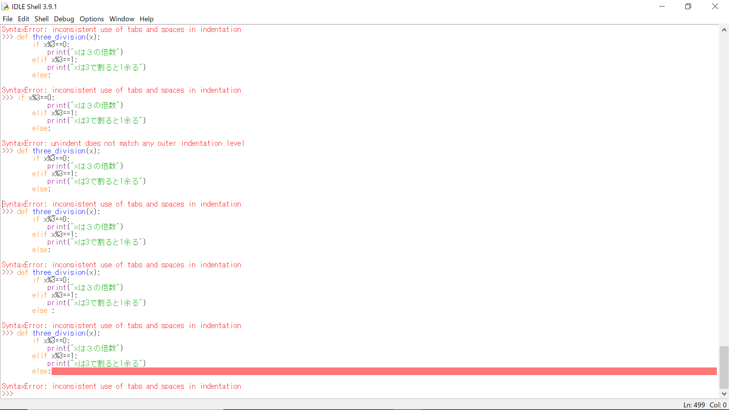Close the IDLE Shell window
This screenshot has height=410, width=729.
(x=715, y=6)
